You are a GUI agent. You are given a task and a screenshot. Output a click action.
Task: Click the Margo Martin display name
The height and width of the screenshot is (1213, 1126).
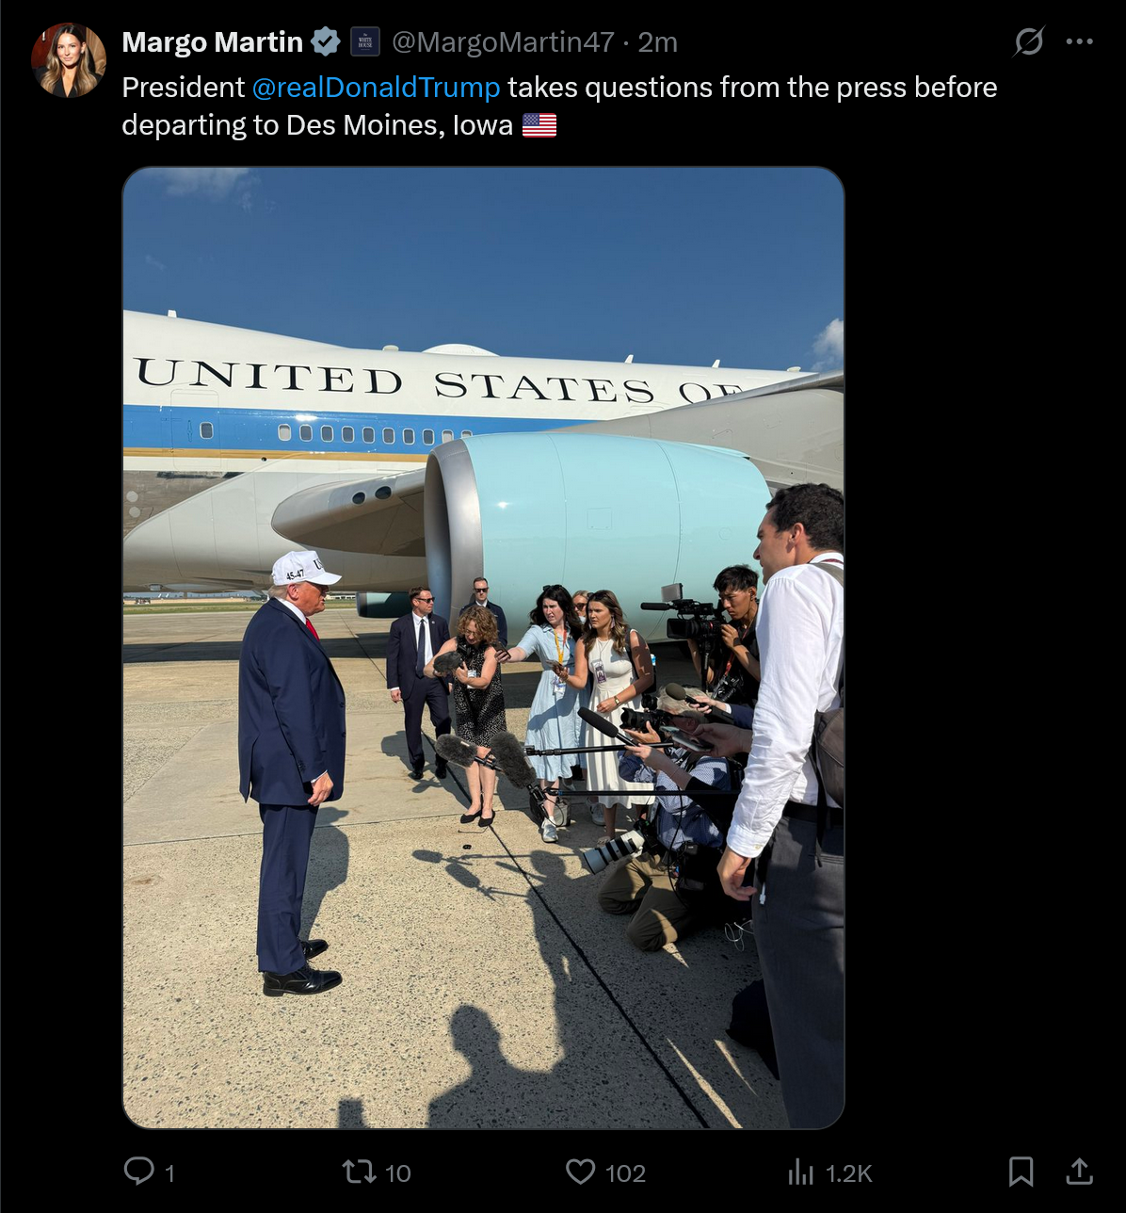tap(213, 42)
